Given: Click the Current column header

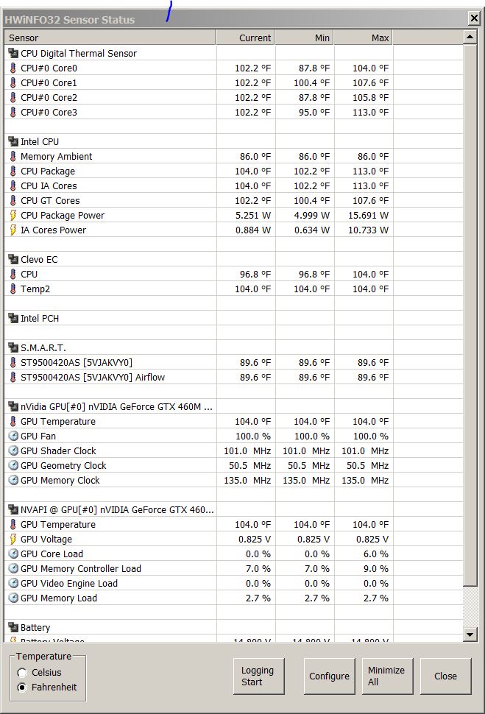Looking at the screenshot, I should pyautogui.click(x=246, y=38).
